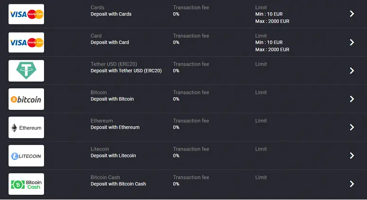The image size is (367, 200).
Task: Open the Cards deposit row arrow
Action: pyautogui.click(x=352, y=14)
